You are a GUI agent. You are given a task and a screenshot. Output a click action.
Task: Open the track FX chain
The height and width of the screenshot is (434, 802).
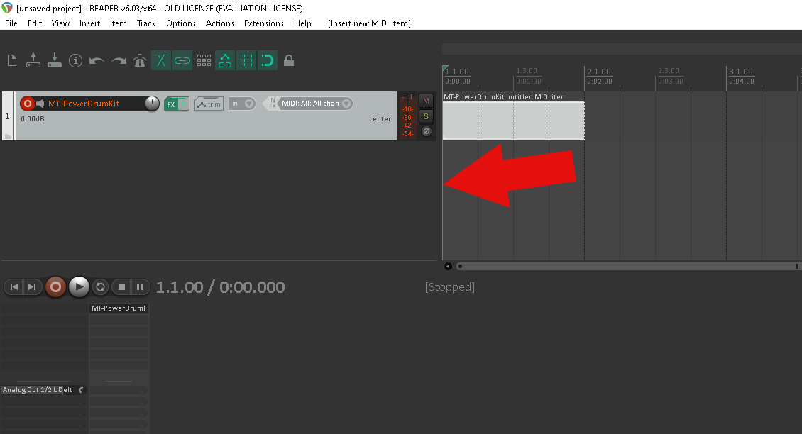(171, 104)
